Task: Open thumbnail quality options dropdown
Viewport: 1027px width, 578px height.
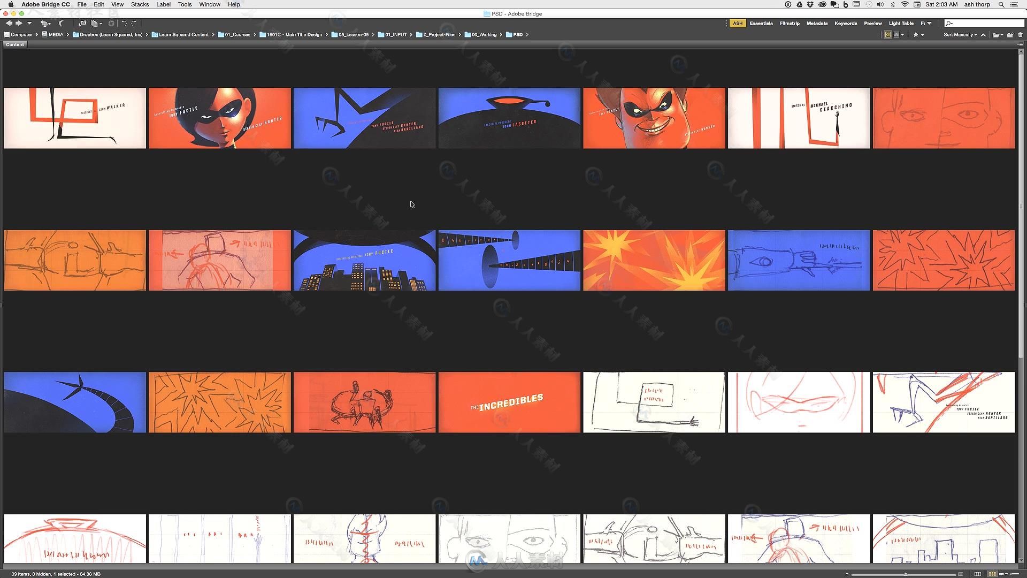Action: pyautogui.click(x=899, y=35)
